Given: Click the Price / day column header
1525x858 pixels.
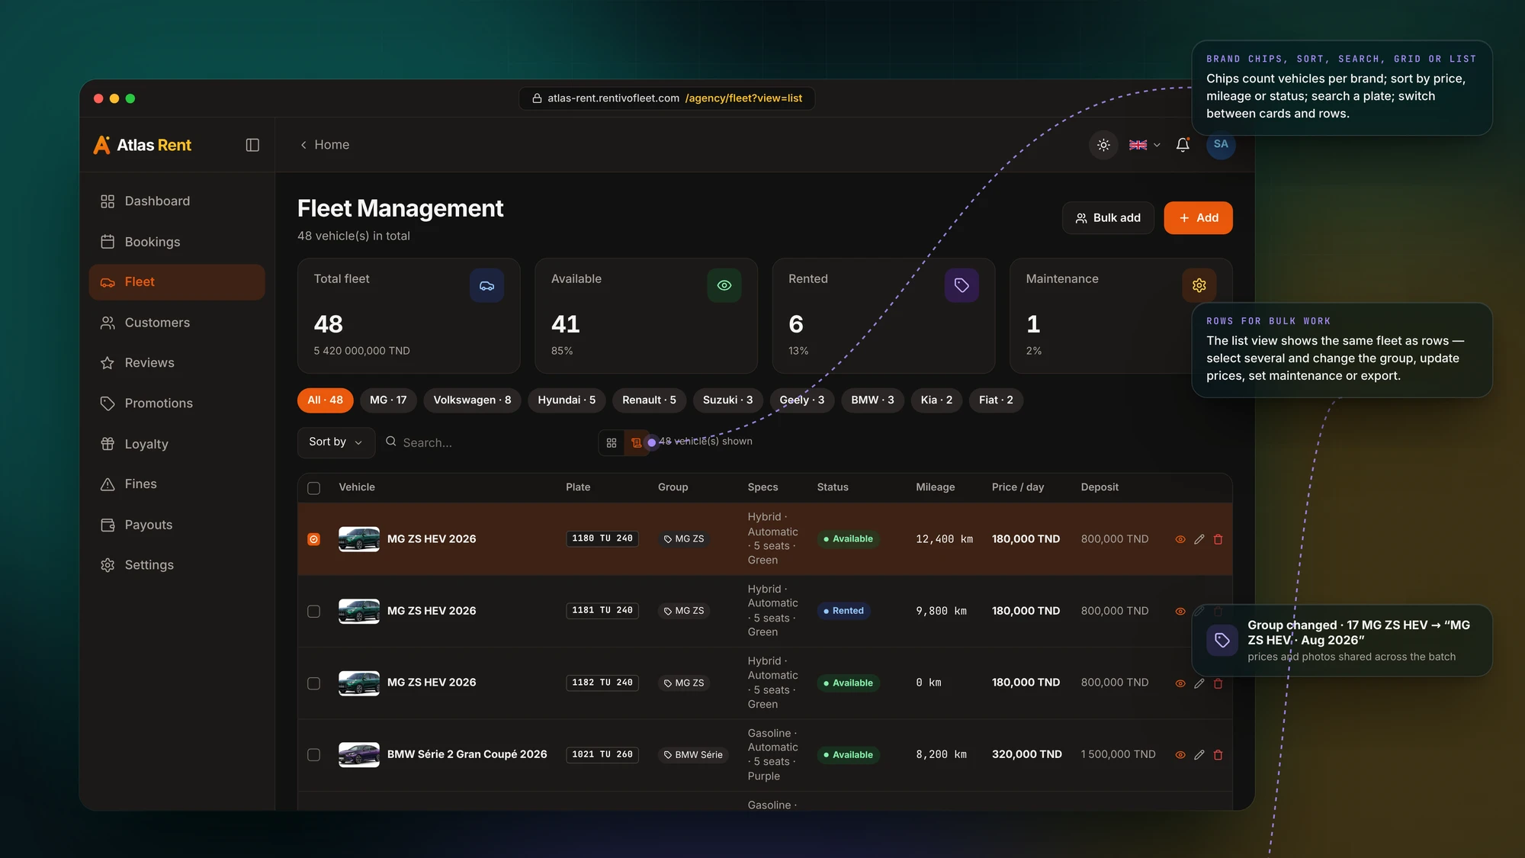Looking at the screenshot, I should (1017, 487).
